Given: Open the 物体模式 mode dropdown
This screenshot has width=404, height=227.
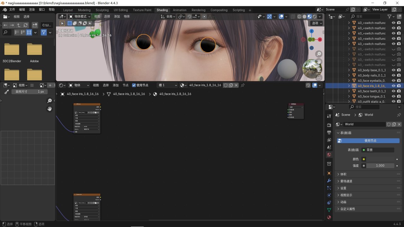Looking at the screenshot, I should tap(80, 16).
